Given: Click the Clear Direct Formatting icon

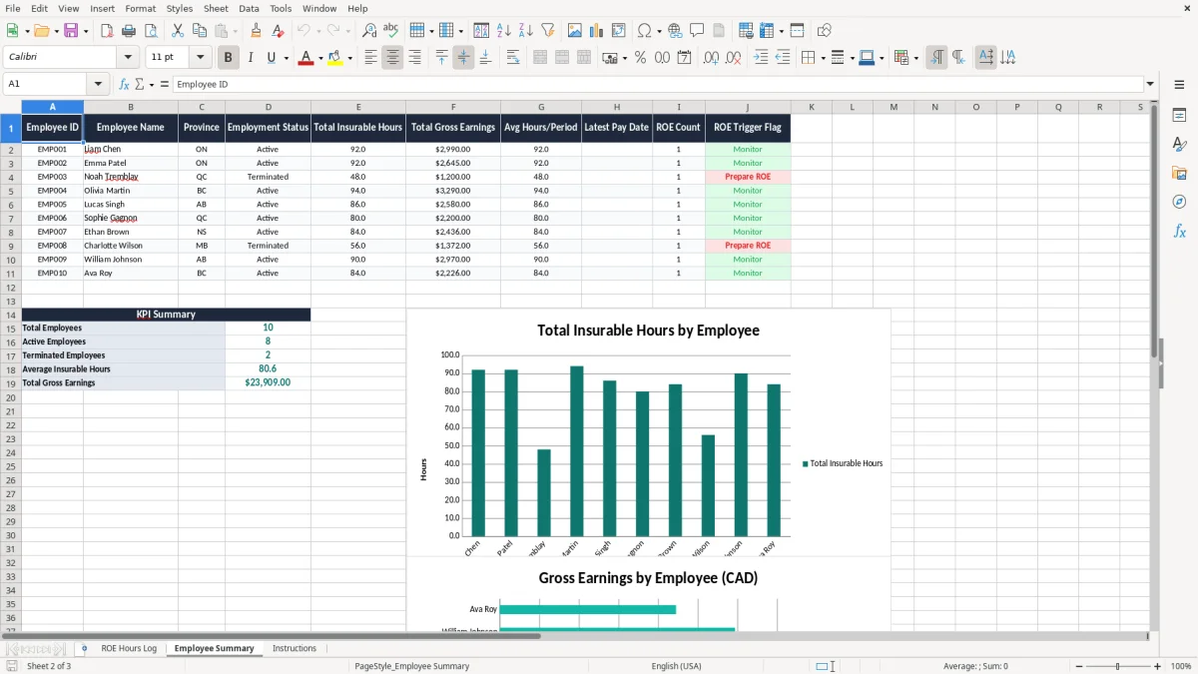Looking at the screenshot, I should [x=278, y=31].
